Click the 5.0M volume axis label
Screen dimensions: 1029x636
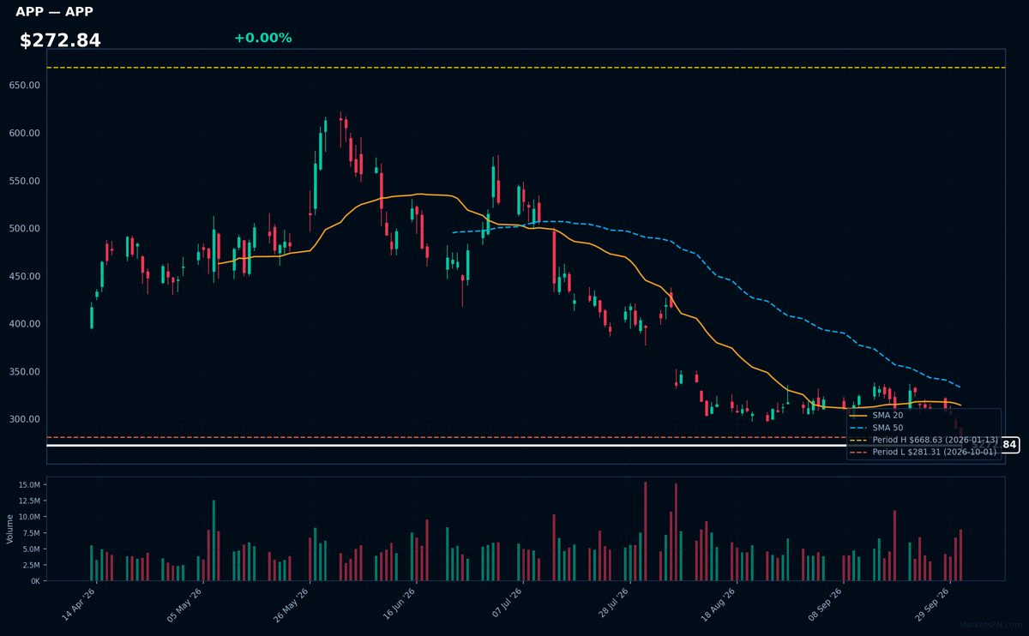(31, 549)
